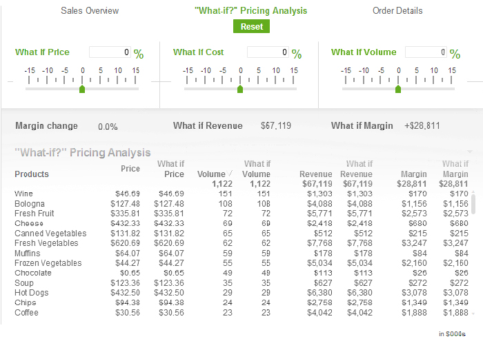Focus the What If Cost percentage box
Screen dimensions: 483x341
click(x=268, y=52)
